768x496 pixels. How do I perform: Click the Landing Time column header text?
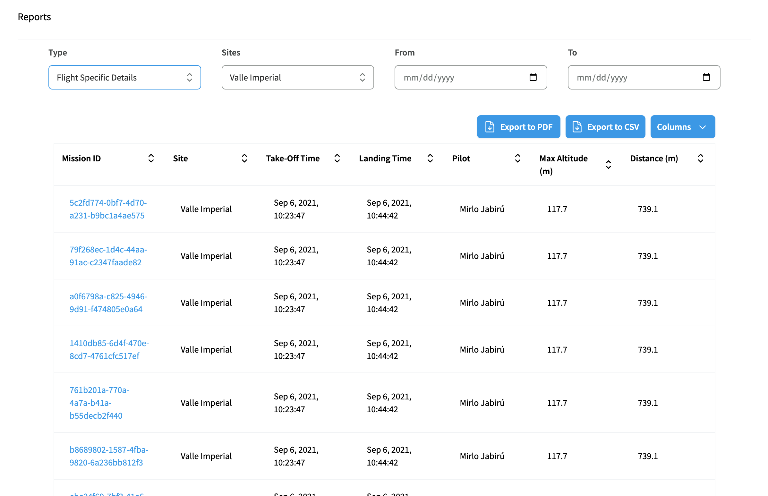tap(385, 158)
